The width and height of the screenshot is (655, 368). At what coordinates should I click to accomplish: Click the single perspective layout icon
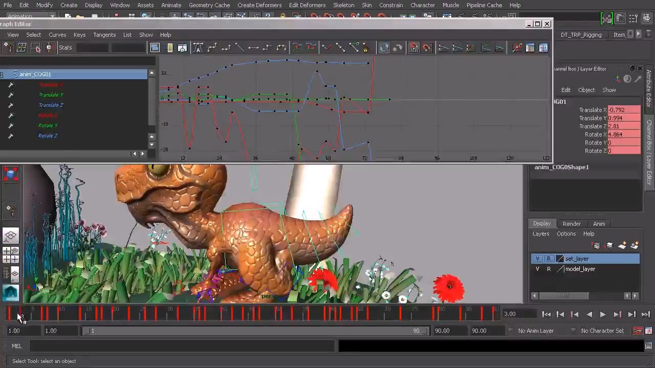(10, 236)
